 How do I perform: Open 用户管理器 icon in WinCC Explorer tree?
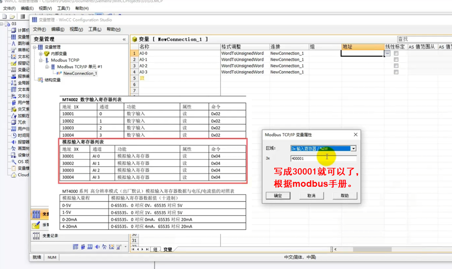pos(14,102)
